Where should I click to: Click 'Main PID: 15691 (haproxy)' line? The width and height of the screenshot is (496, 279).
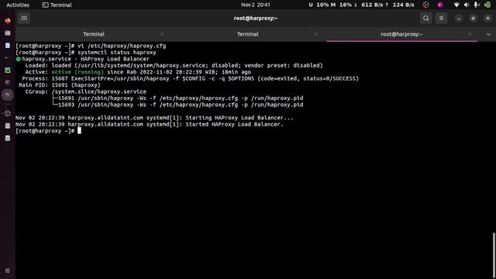pyautogui.click(x=60, y=85)
